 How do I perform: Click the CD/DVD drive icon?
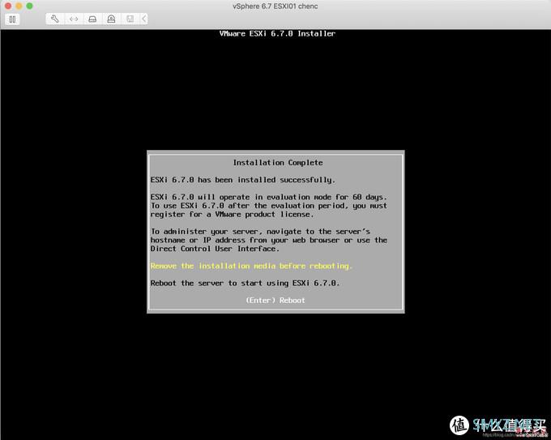[x=111, y=19]
